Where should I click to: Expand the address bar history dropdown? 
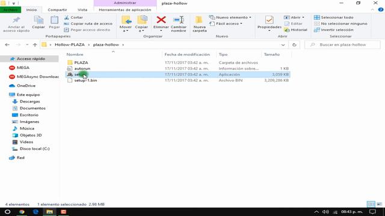click(x=283, y=45)
